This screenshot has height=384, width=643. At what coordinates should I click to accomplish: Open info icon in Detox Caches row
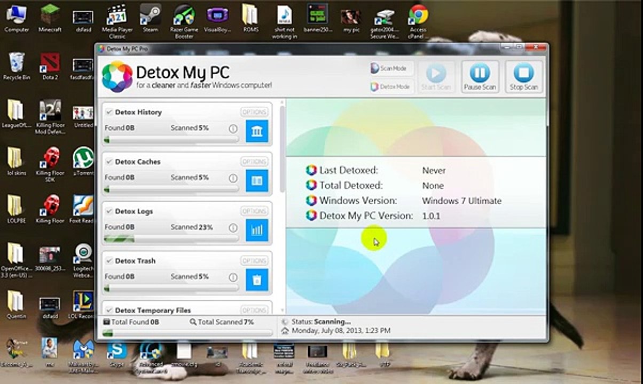(x=233, y=178)
